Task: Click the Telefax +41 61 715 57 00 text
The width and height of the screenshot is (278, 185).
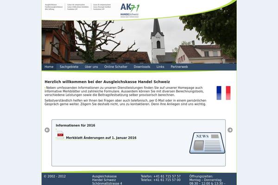Action: [161, 180]
